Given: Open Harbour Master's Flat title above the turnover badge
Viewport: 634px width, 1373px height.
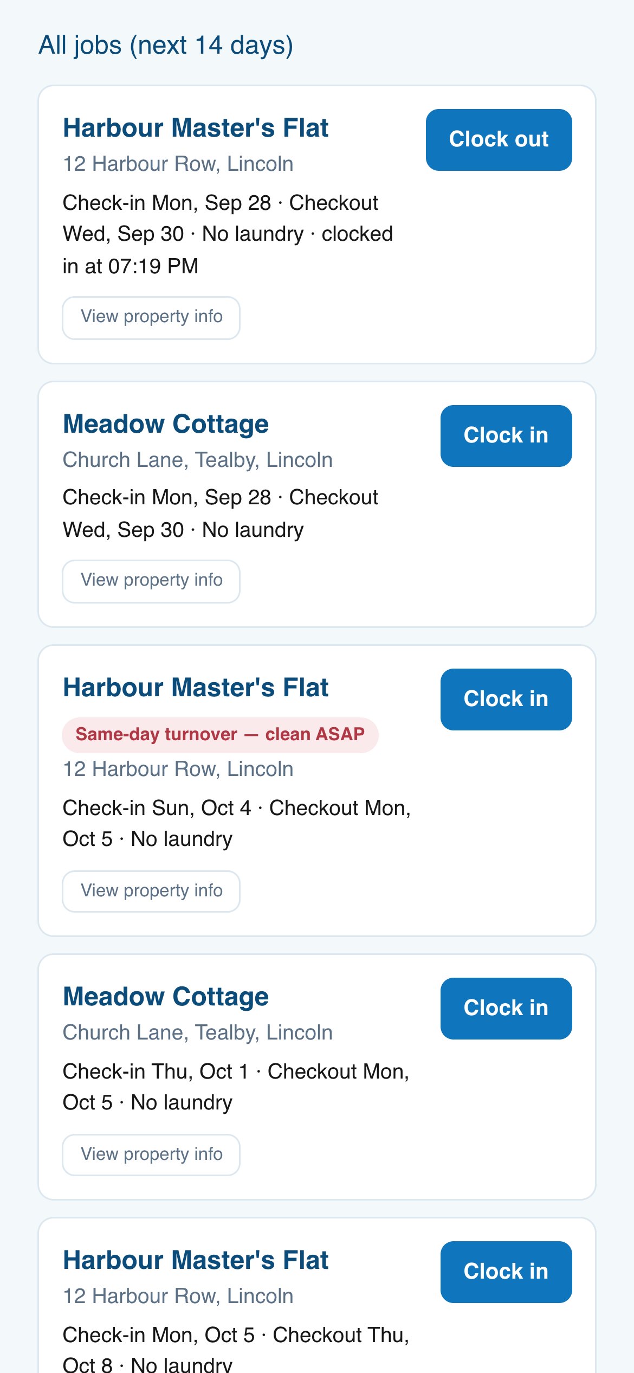Looking at the screenshot, I should [196, 688].
